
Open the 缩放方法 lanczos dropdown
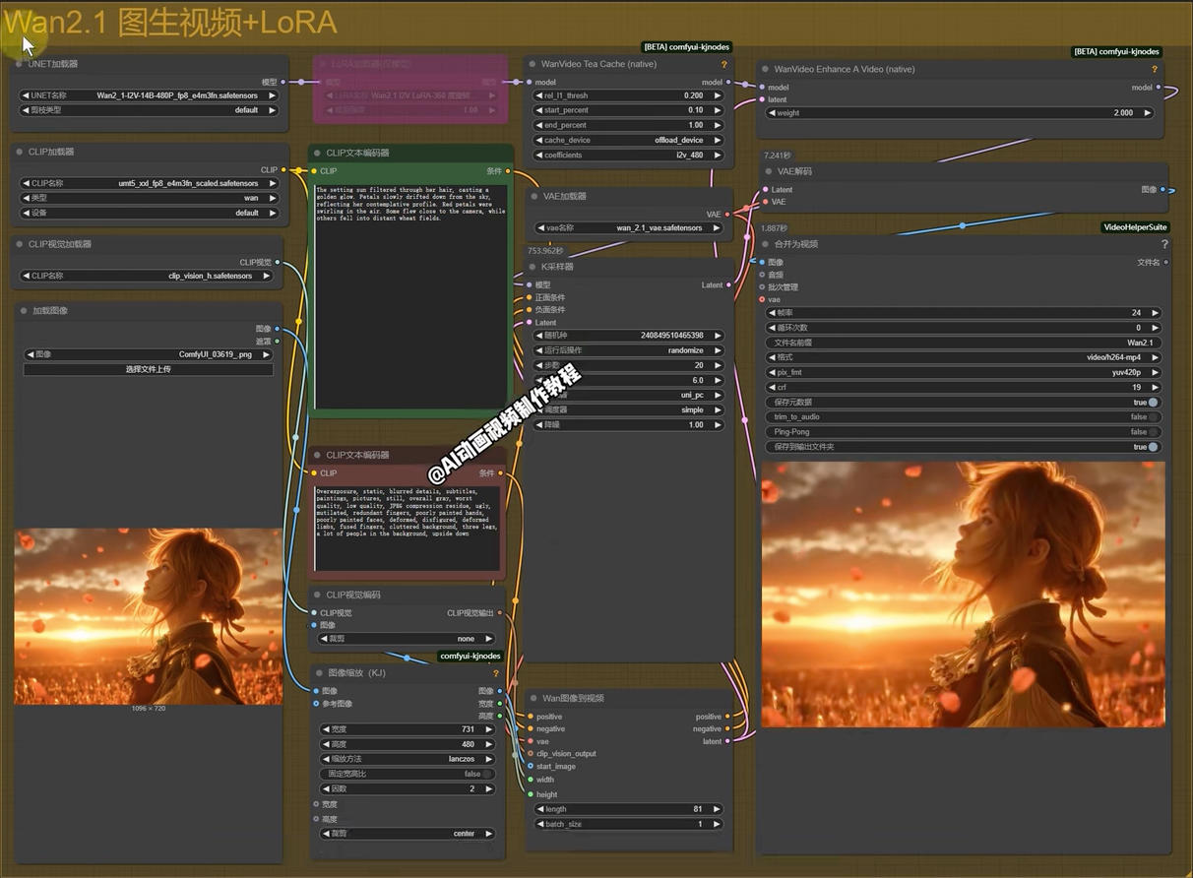tap(408, 760)
